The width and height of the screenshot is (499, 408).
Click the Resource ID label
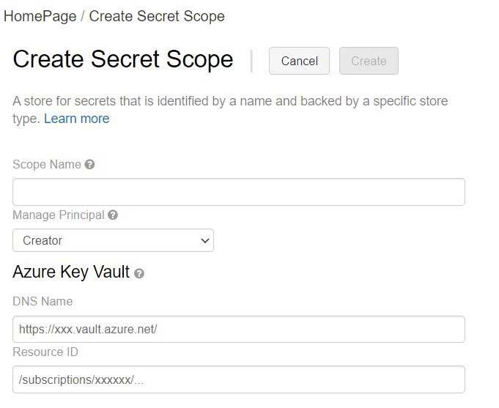(45, 352)
